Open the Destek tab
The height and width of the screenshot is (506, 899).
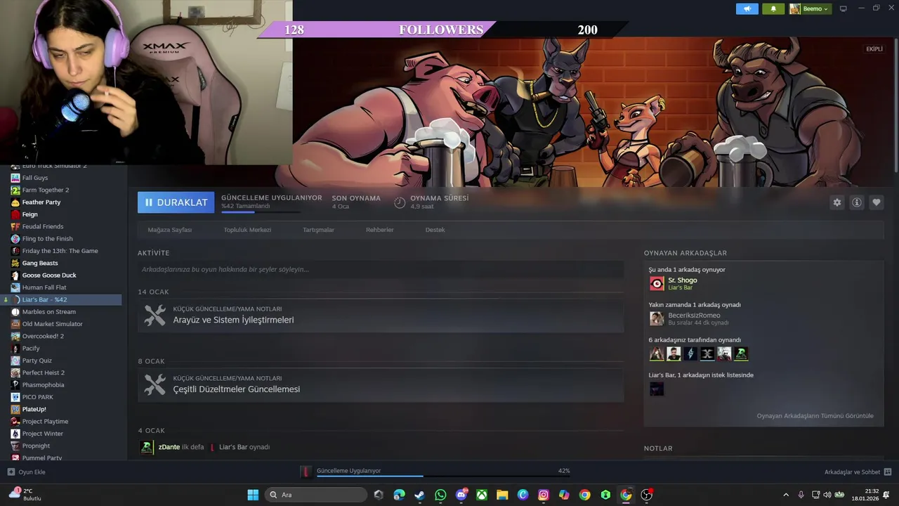[435, 230]
